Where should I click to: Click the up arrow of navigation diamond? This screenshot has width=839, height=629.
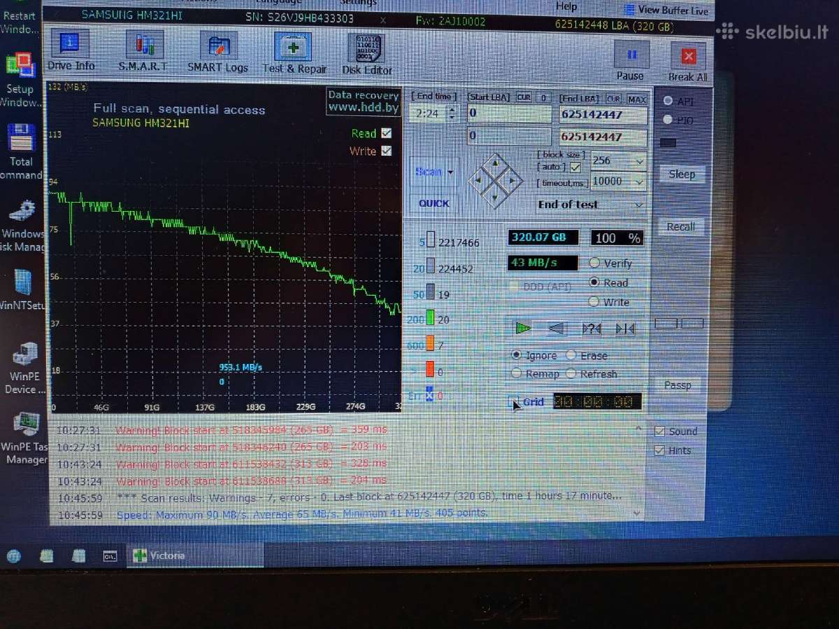495,164
